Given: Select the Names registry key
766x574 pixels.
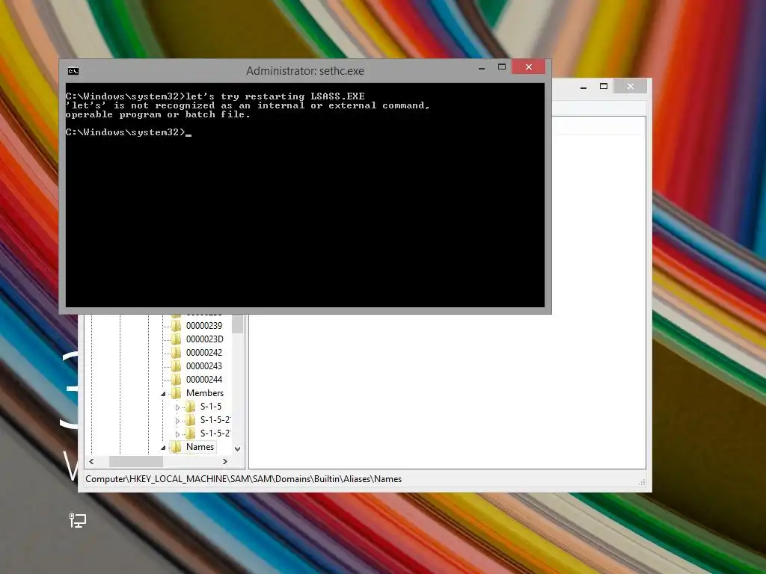Looking at the screenshot, I should point(200,447).
